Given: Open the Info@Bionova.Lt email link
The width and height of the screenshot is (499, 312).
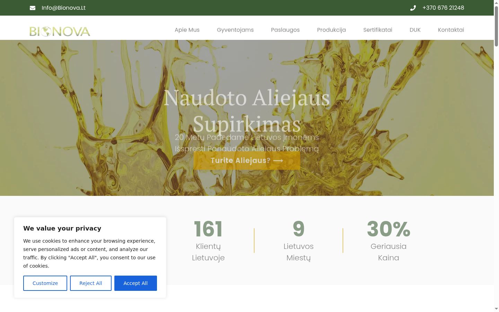Looking at the screenshot, I should tap(63, 8).
